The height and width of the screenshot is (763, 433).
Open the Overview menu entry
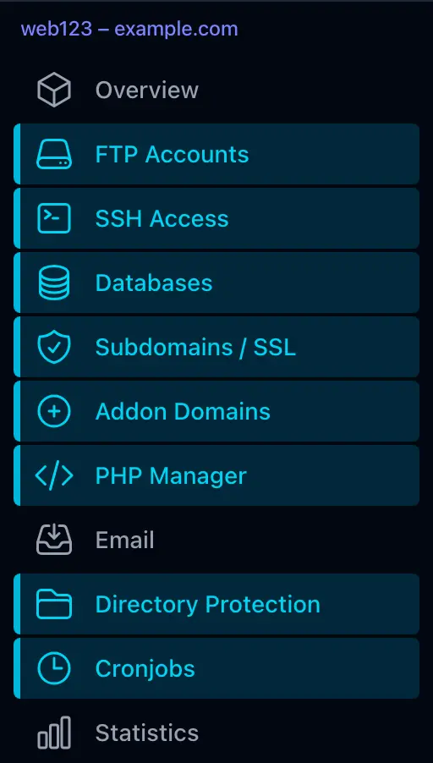[x=216, y=90]
